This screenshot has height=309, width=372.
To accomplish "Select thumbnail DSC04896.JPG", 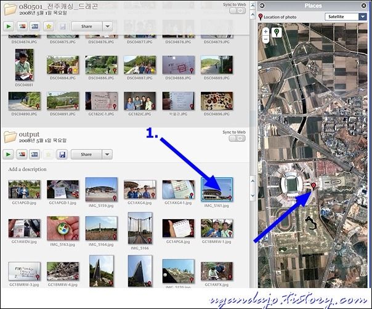I will 217,101.
